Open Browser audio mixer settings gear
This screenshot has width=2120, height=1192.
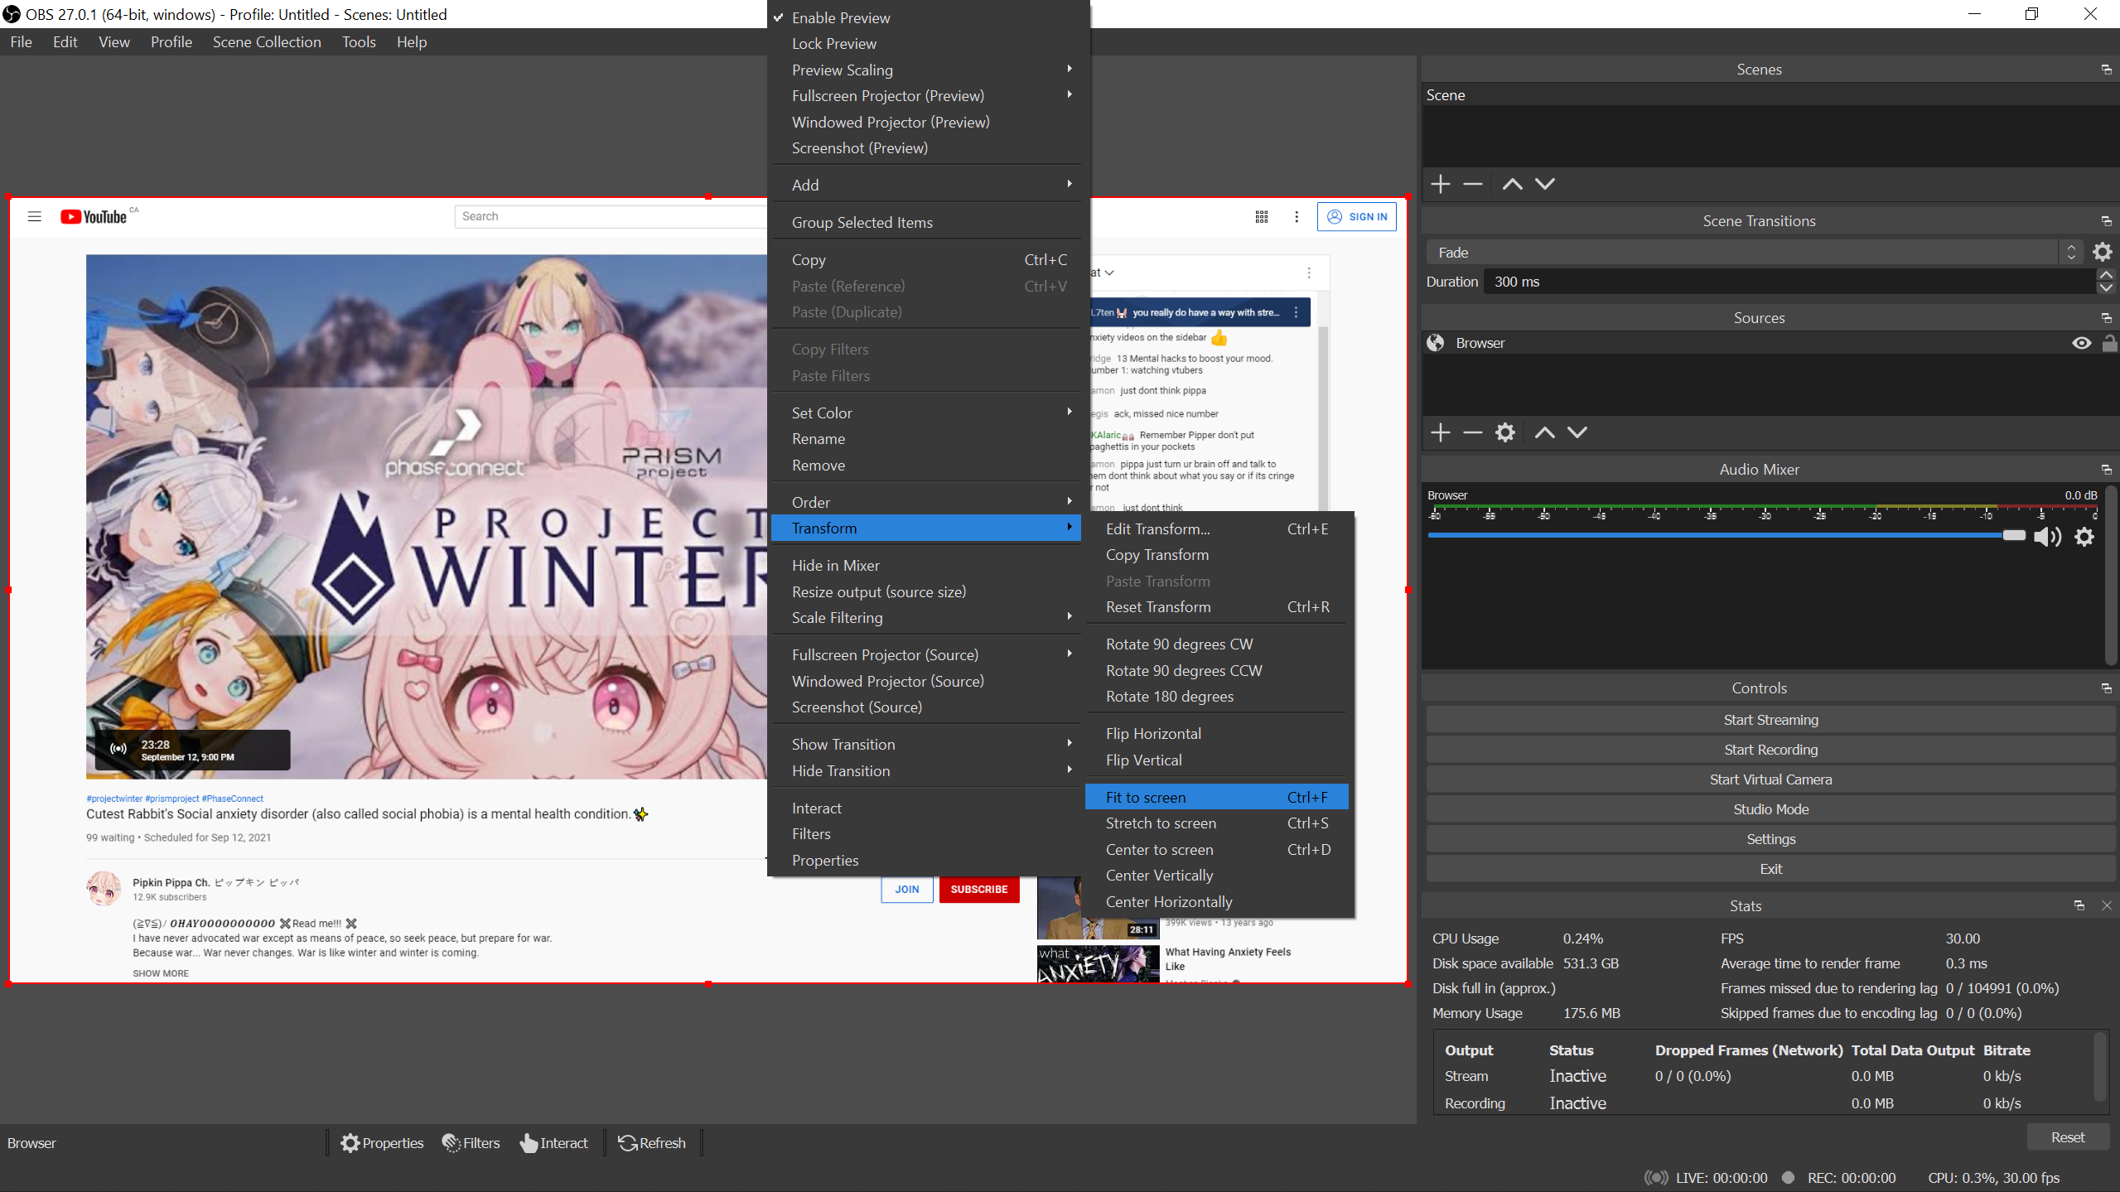coord(2084,537)
